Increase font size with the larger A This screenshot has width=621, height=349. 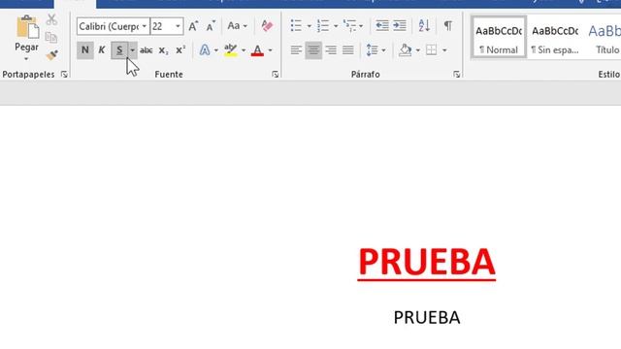click(x=193, y=26)
